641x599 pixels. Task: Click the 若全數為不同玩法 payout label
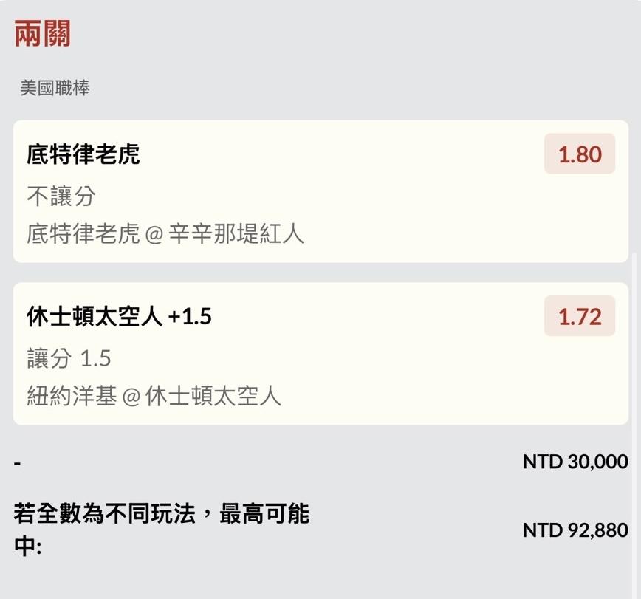click(161, 515)
